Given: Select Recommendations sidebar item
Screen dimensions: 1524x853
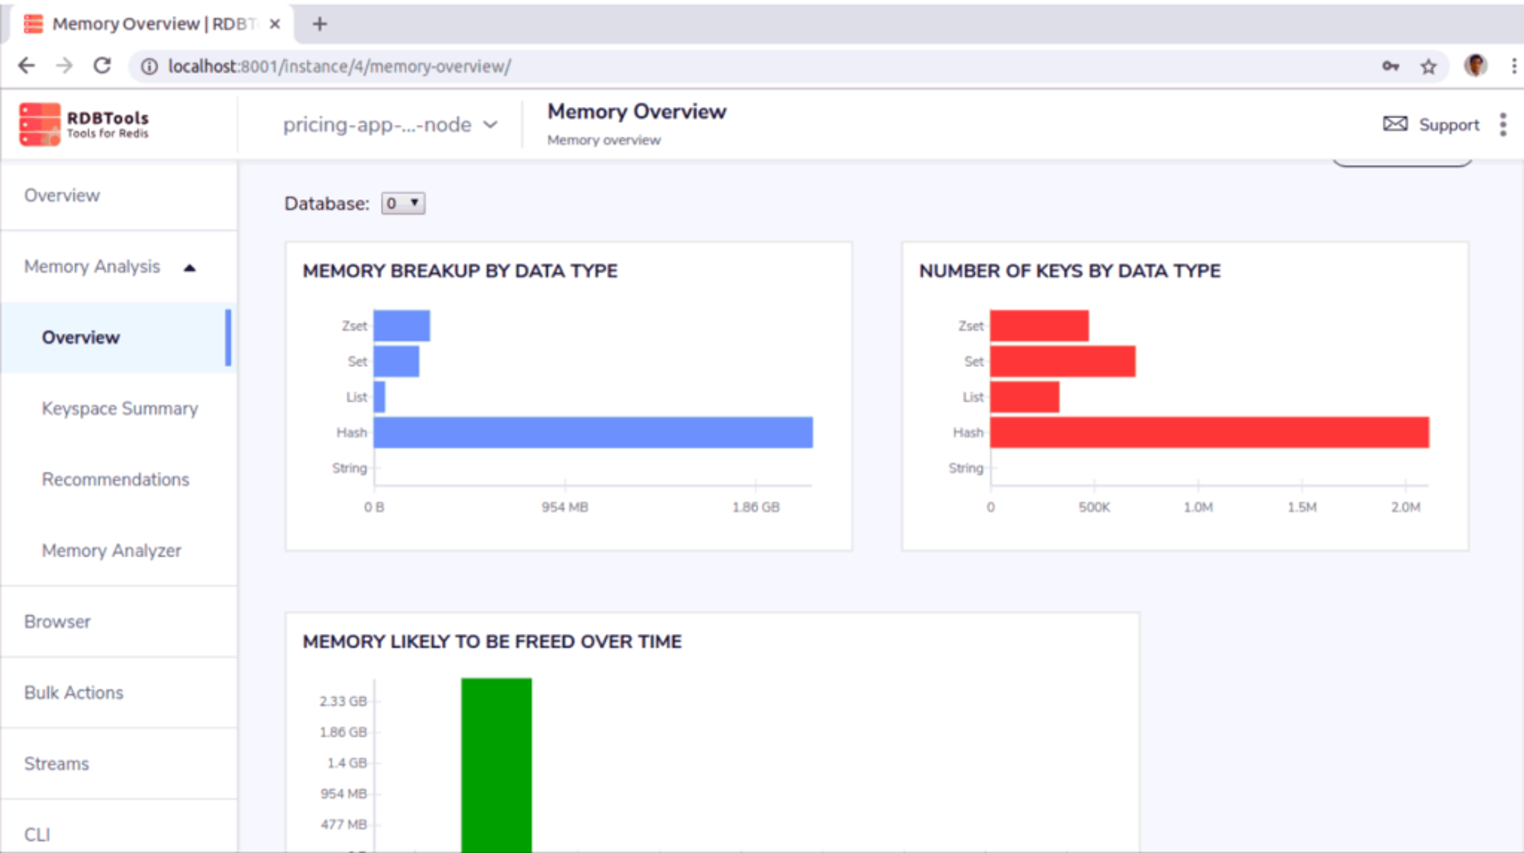Looking at the screenshot, I should [115, 480].
